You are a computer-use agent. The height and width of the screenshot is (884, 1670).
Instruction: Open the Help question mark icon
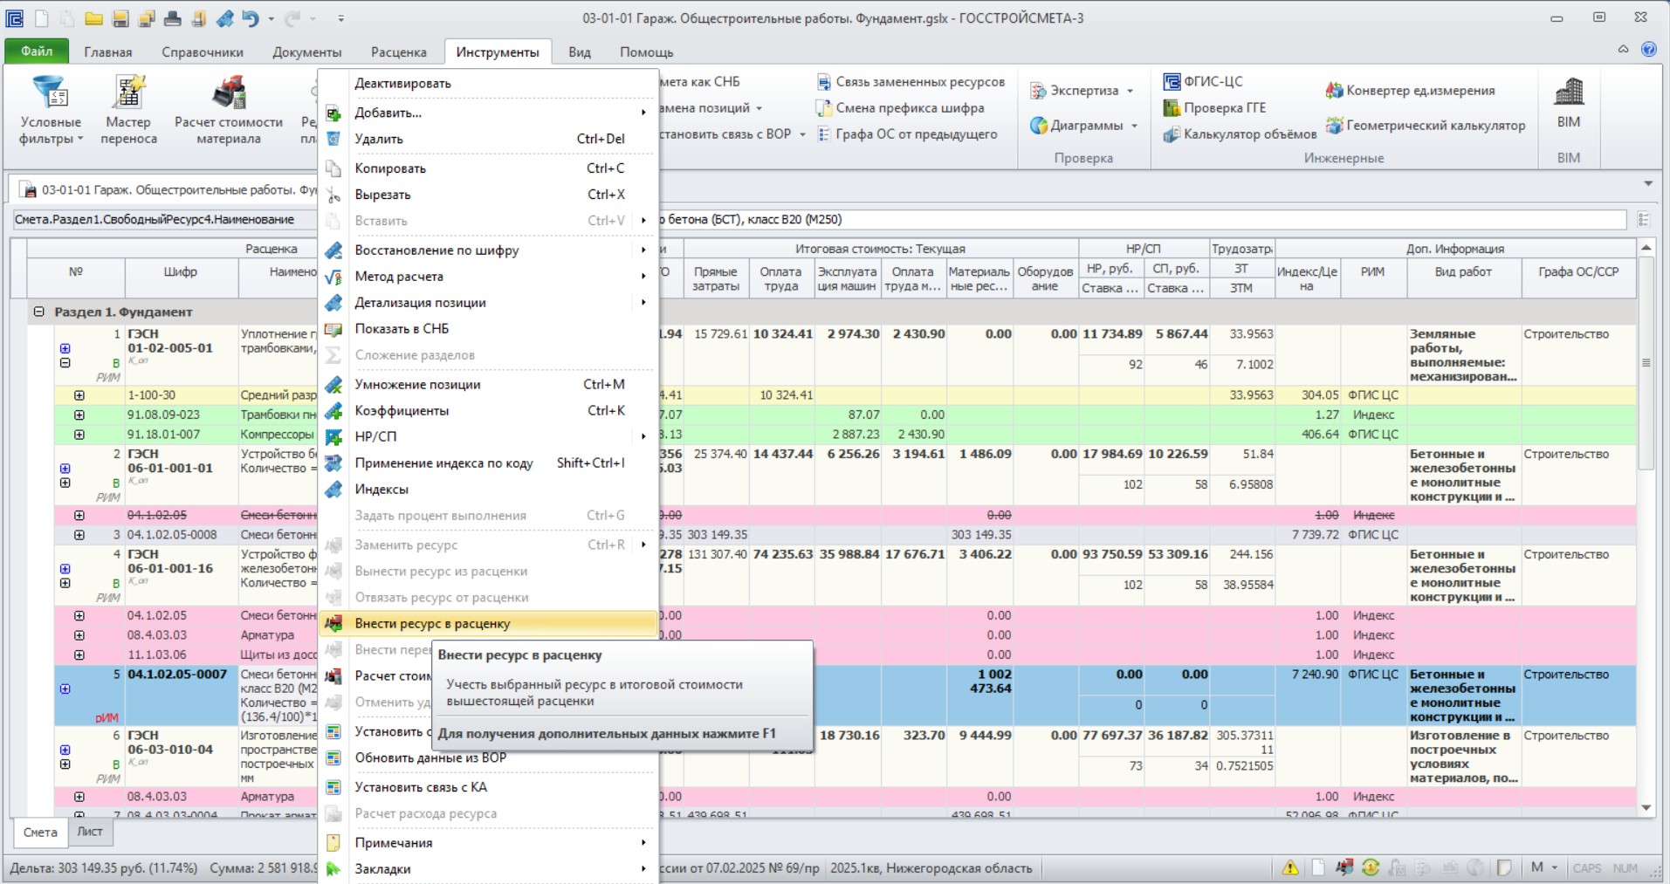(x=1649, y=50)
